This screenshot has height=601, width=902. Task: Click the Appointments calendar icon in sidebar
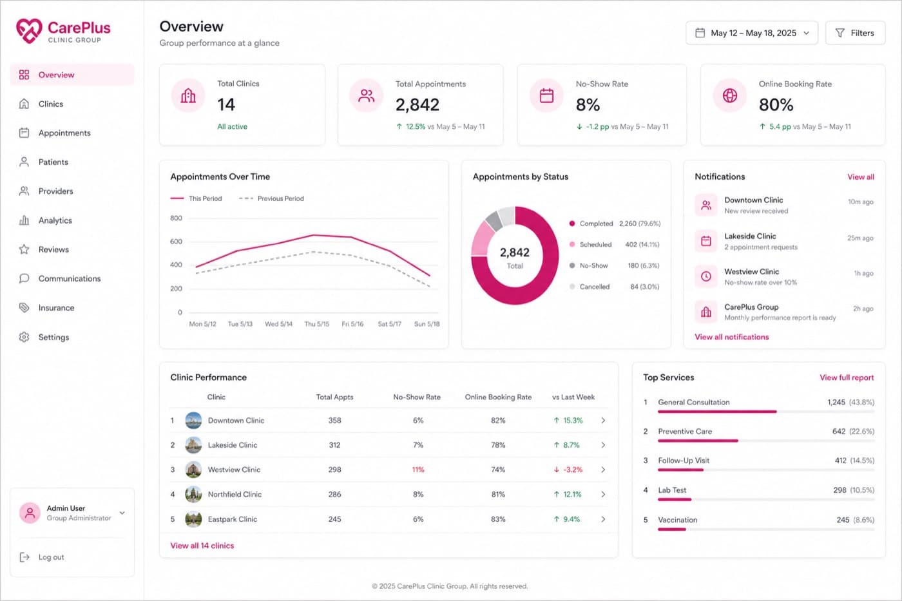pyautogui.click(x=24, y=133)
